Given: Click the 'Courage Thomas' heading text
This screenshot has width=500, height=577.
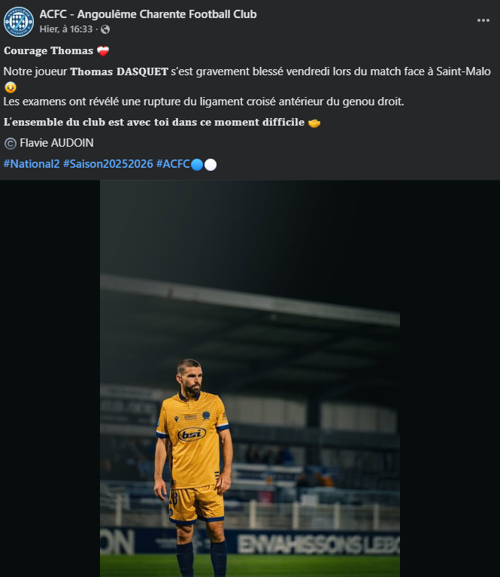Looking at the screenshot, I should (x=49, y=51).
